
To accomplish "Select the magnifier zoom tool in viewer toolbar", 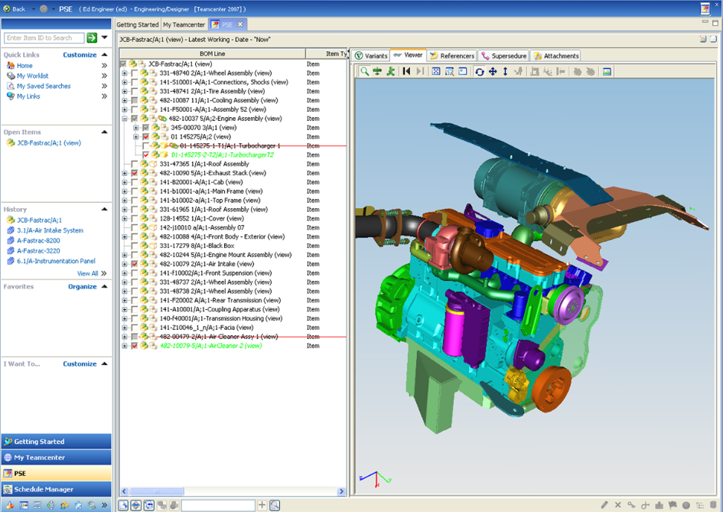I will coord(365,71).
